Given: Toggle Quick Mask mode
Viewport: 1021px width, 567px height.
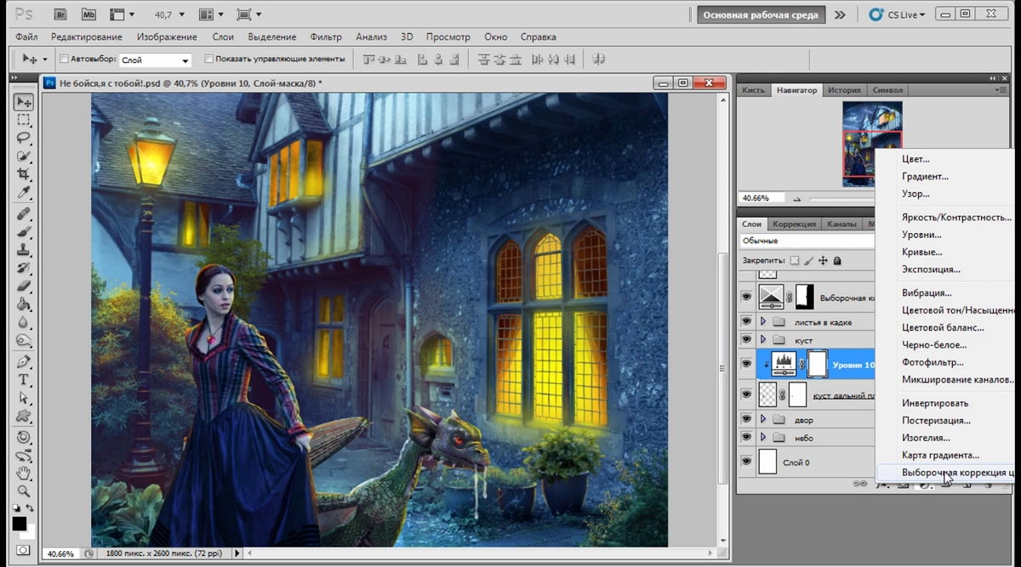Looking at the screenshot, I should [x=23, y=550].
